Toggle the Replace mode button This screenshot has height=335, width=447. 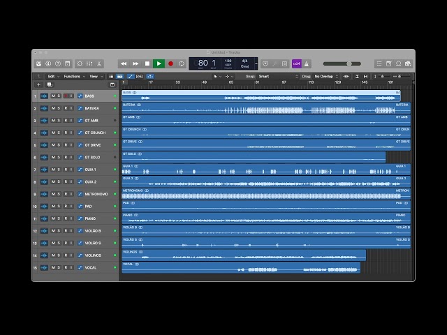pyautogui.click(x=265, y=64)
